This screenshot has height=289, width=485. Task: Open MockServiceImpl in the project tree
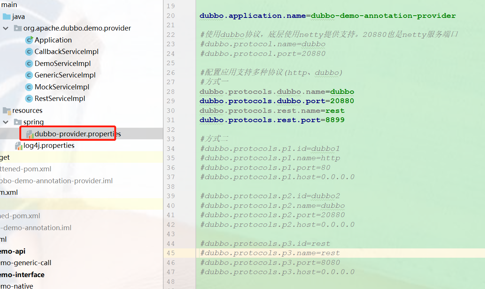pos(62,87)
